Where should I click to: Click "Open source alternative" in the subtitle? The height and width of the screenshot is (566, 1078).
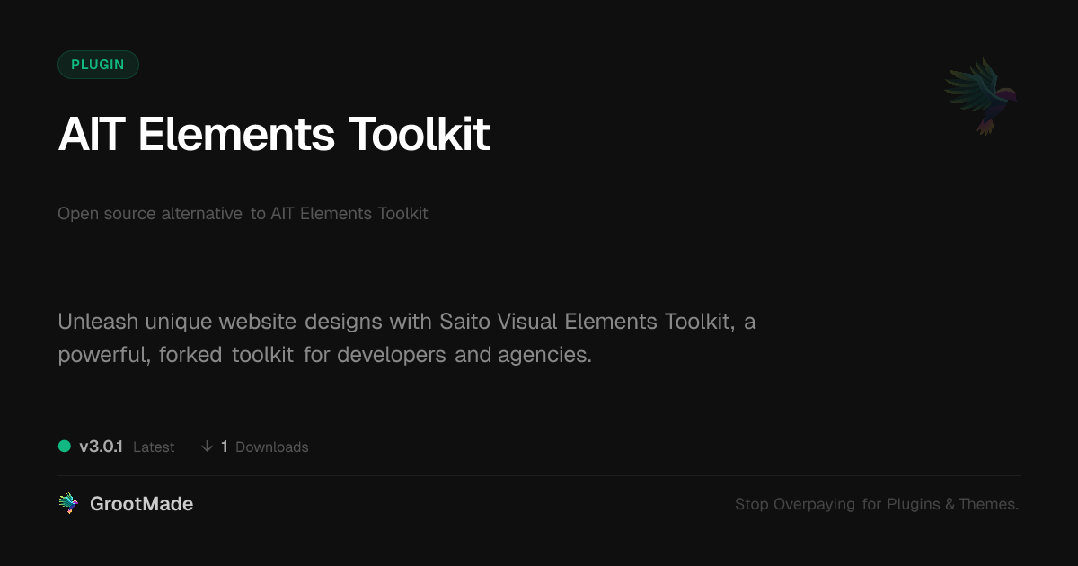tap(150, 214)
